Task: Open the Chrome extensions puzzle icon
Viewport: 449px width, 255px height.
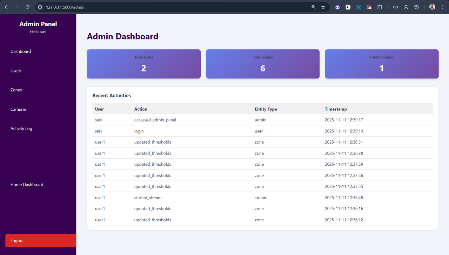Action: (380, 7)
